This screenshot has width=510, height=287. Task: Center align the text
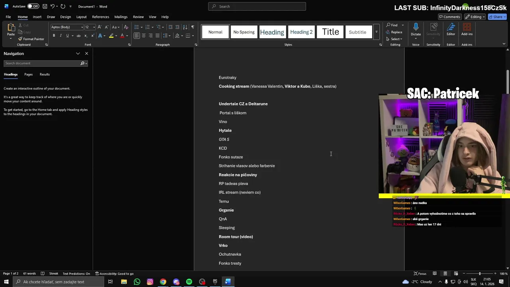(x=143, y=35)
